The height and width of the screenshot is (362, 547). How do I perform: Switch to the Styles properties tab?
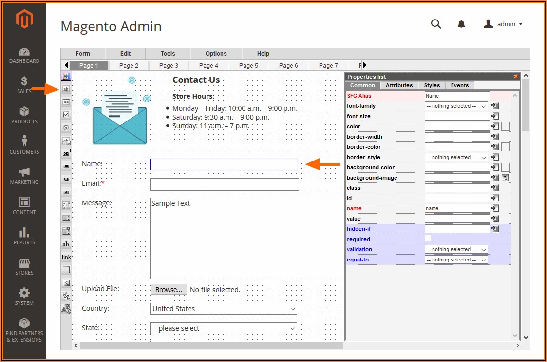[432, 85]
